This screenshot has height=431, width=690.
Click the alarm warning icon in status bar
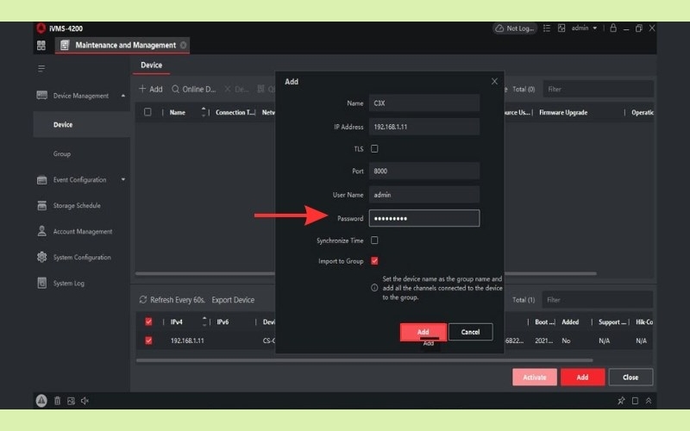(41, 401)
